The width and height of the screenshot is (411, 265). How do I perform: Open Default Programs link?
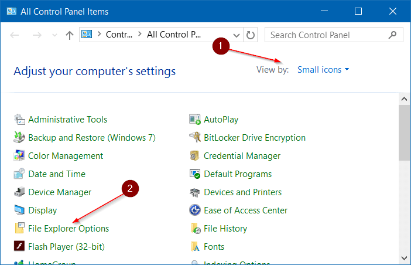point(238,174)
